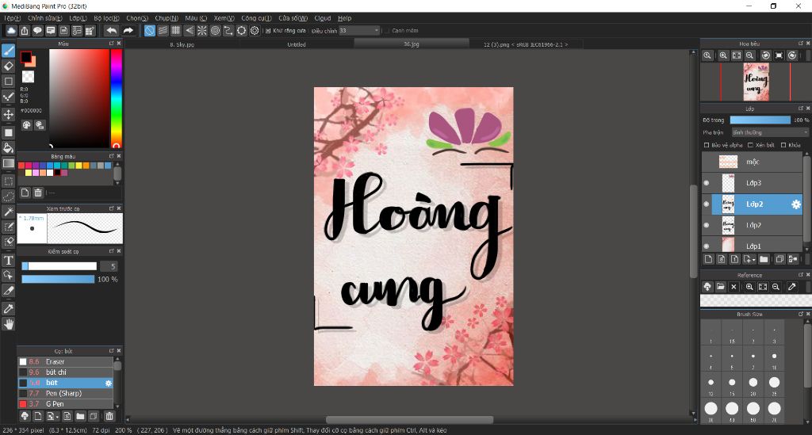Screen dimensions: 812x435
Task: Open the Bộ lọc menu
Action: (107, 18)
